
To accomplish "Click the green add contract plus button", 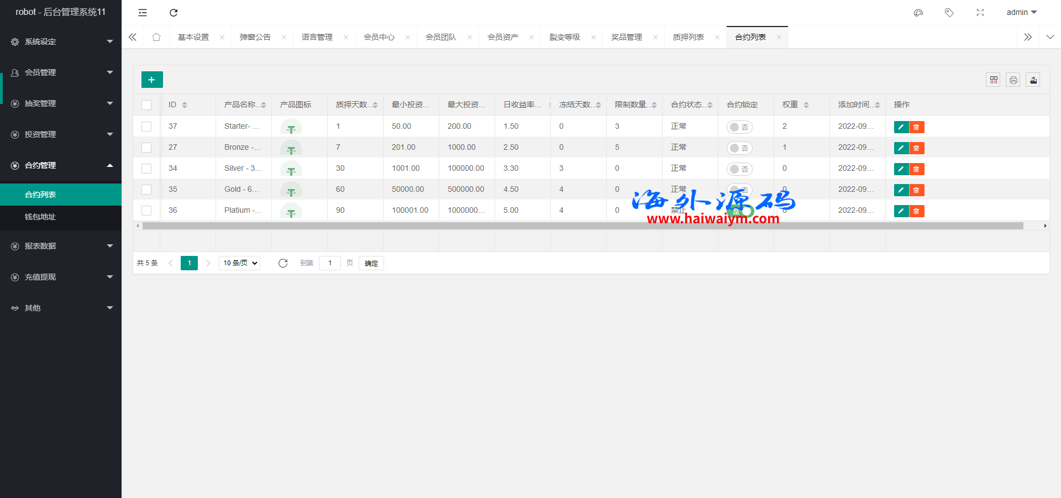I will point(152,80).
